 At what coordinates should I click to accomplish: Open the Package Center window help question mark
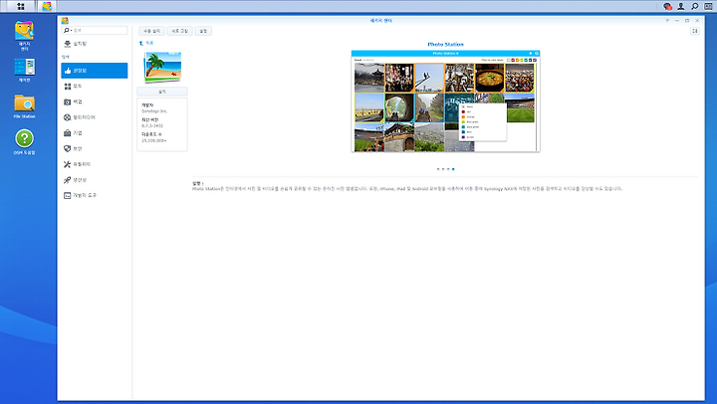(667, 21)
